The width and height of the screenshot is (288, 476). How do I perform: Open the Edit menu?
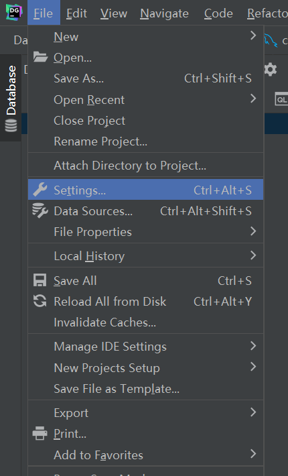(x=76, y=13)
